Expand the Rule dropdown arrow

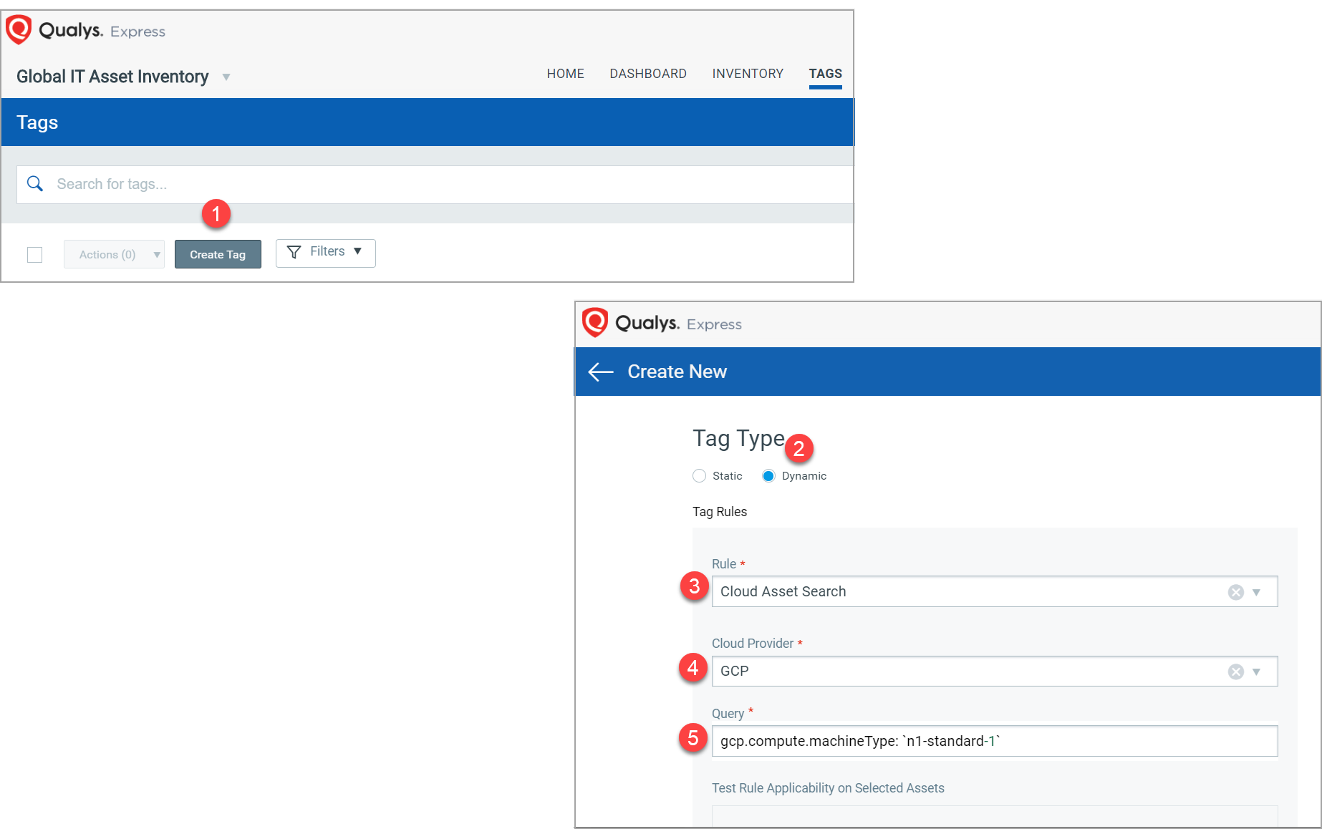[x=1256, y=592]
